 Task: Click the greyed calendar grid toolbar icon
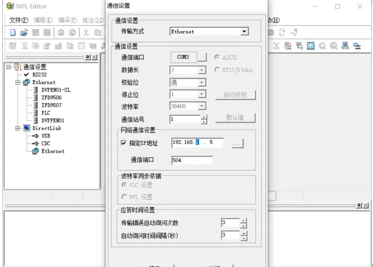(x=81, y=46)
